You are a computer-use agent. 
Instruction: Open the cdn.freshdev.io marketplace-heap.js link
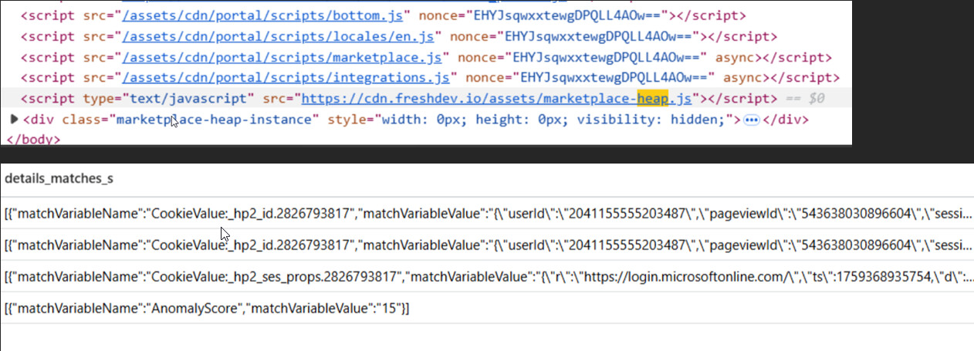498,99
